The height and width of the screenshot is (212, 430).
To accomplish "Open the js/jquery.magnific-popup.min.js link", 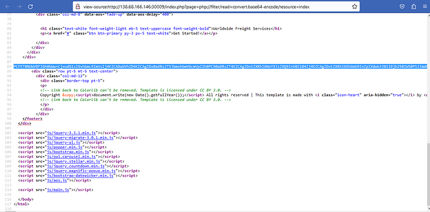I will click(x=81, y=171).
